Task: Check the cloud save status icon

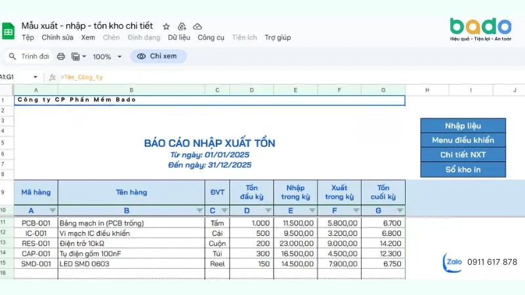Action: (x=198, y=26)
